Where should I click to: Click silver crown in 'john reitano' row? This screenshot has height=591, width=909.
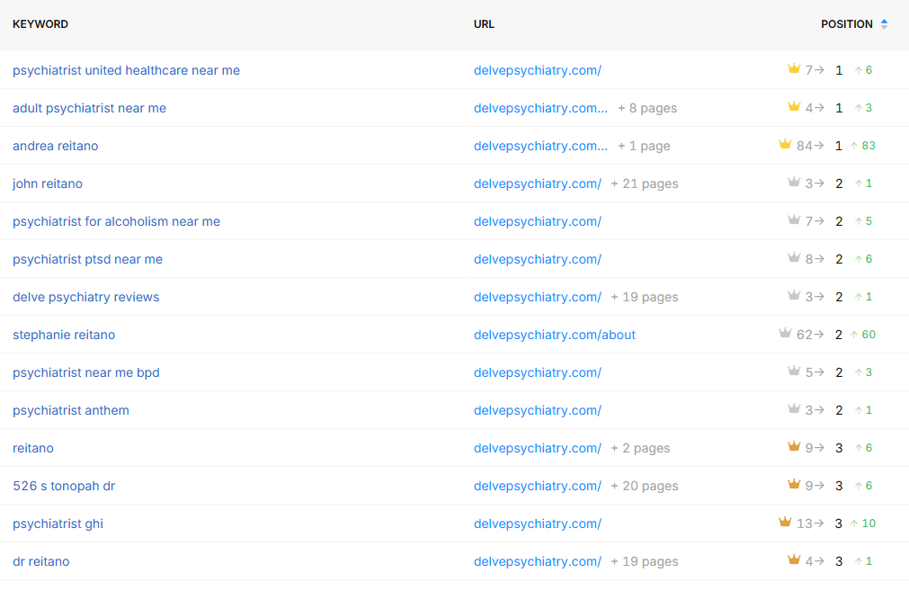[794, 182]
